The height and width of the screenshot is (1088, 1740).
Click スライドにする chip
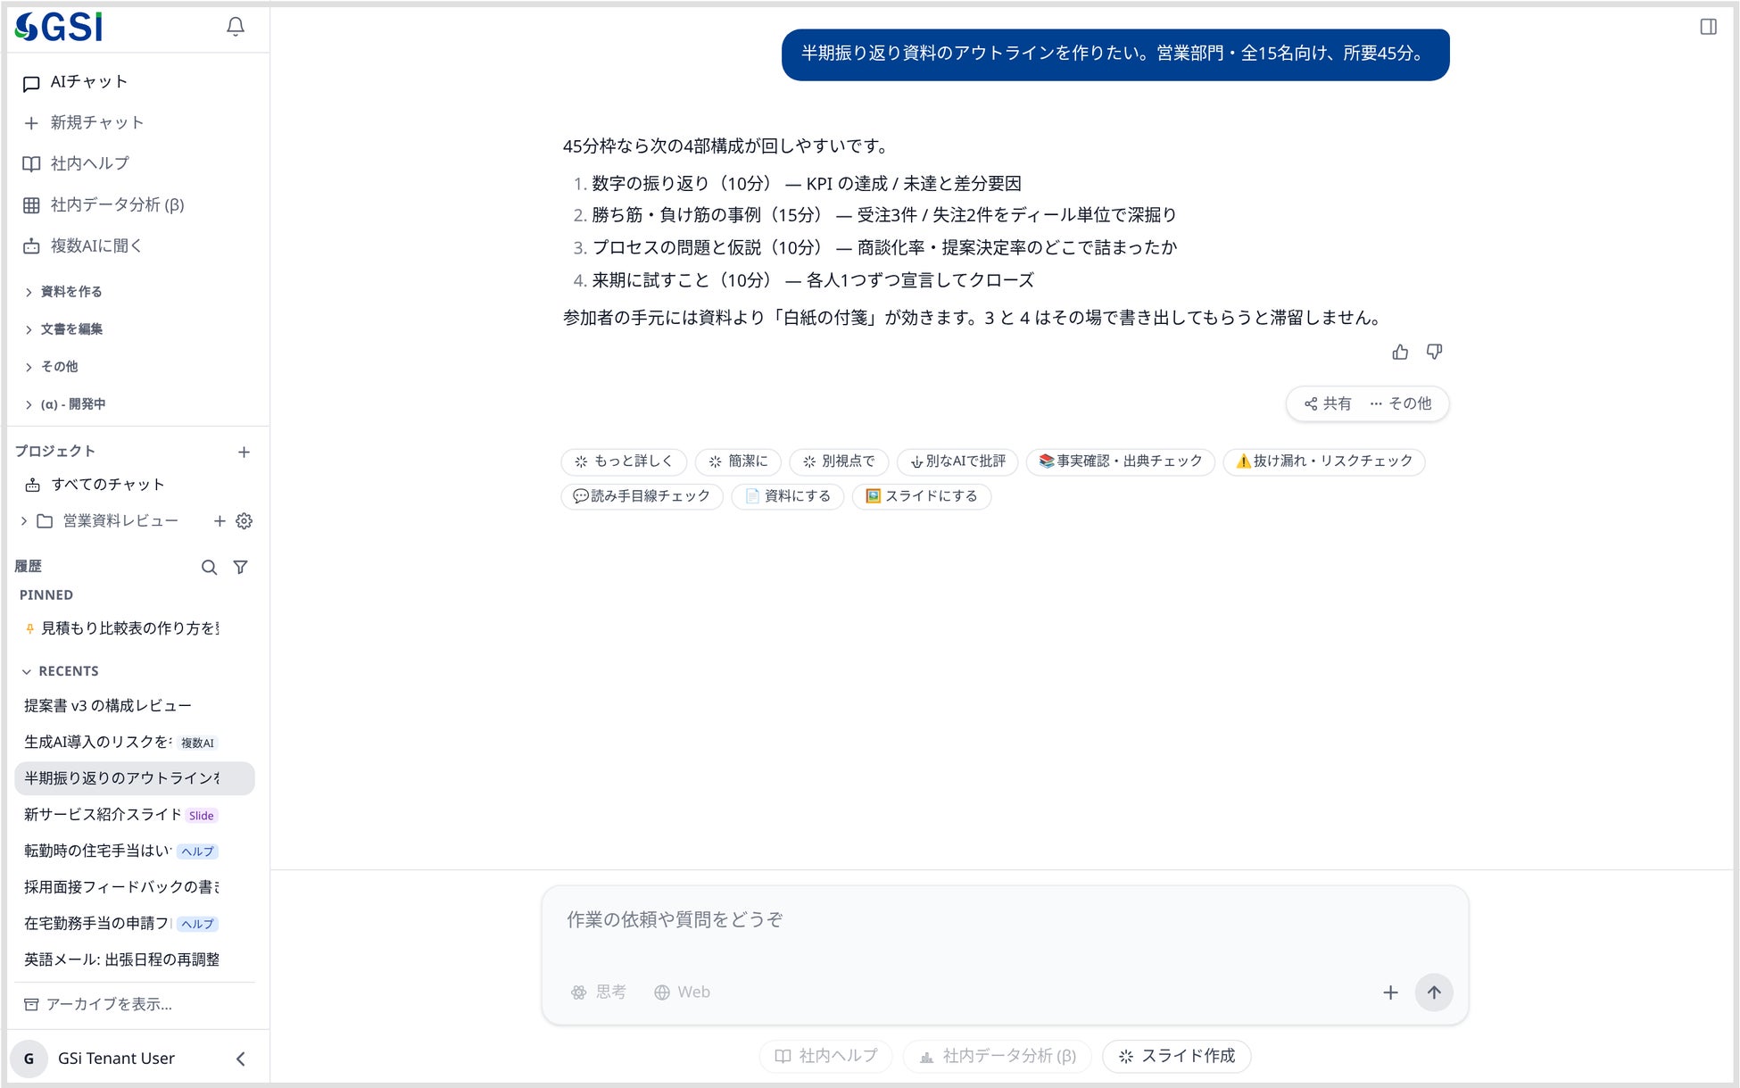coord(922,496)
